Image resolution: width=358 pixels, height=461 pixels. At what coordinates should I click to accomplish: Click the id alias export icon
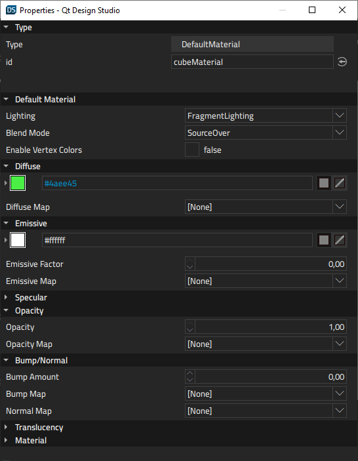pyautogui.click(x=342, y=62)
